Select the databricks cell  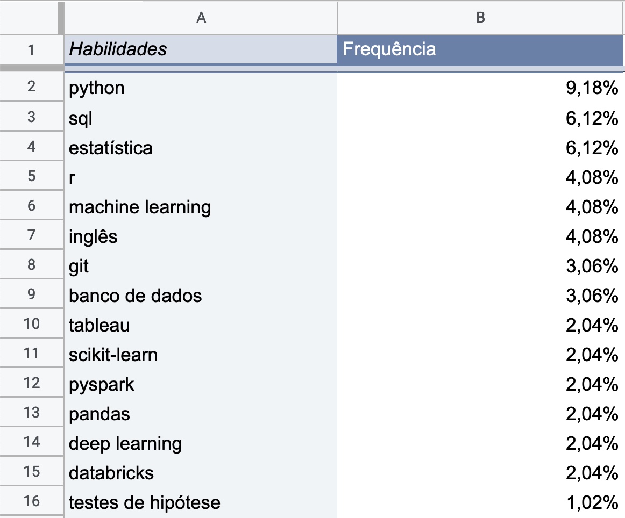click(x=201, y=473)
